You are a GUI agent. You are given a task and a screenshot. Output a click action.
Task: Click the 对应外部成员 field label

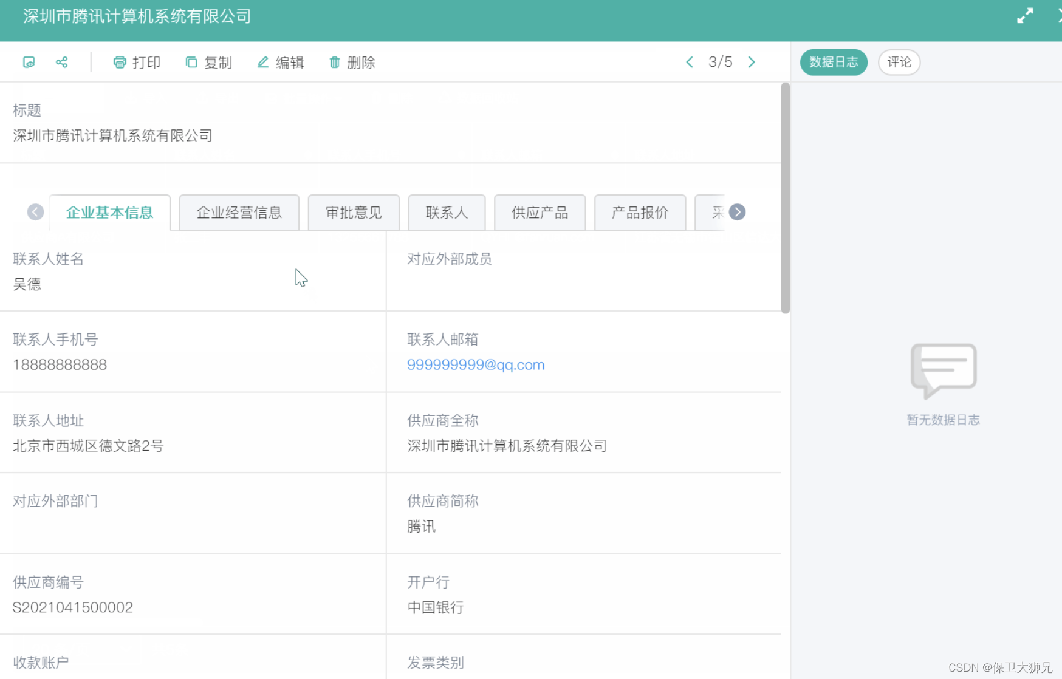450,259
